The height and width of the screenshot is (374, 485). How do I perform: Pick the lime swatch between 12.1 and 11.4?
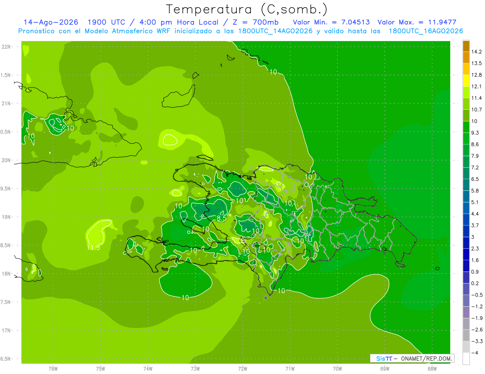point(466,92)
